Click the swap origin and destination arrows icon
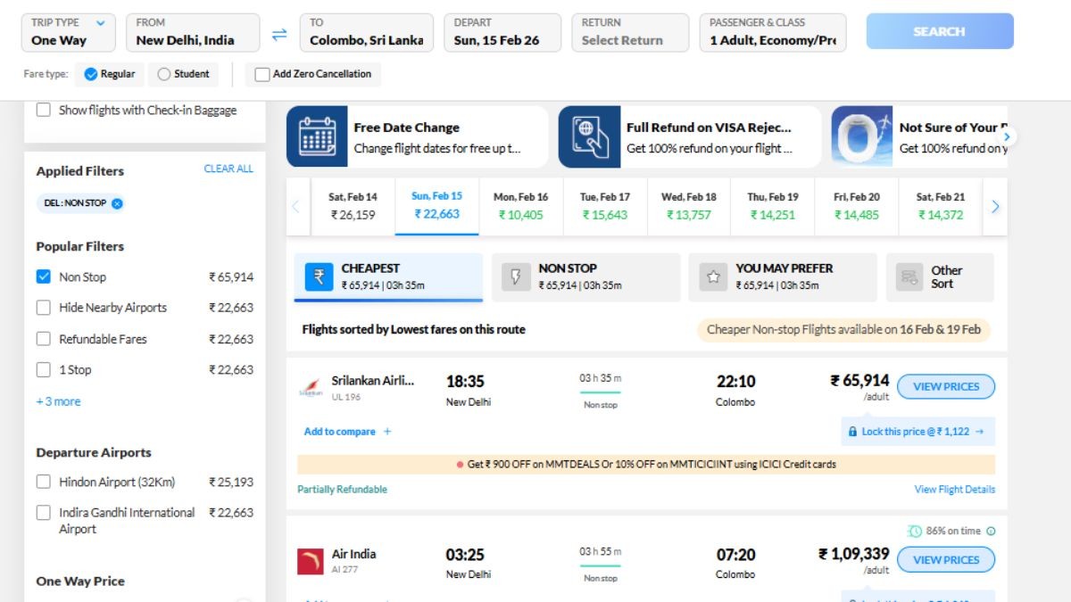This screenshot has width=1071, height=602. (x=279, y=34)
